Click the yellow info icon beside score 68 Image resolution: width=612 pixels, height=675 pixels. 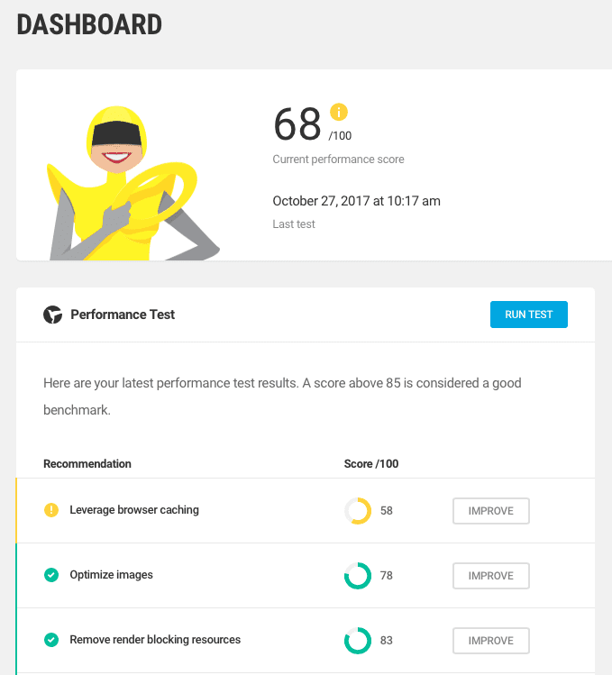[339, 113]
